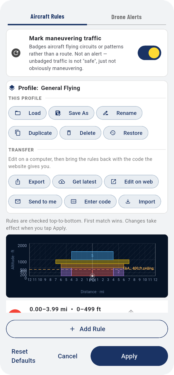Tap the Add Rule button
Screen dimensions: 174x375
[87, 329]
